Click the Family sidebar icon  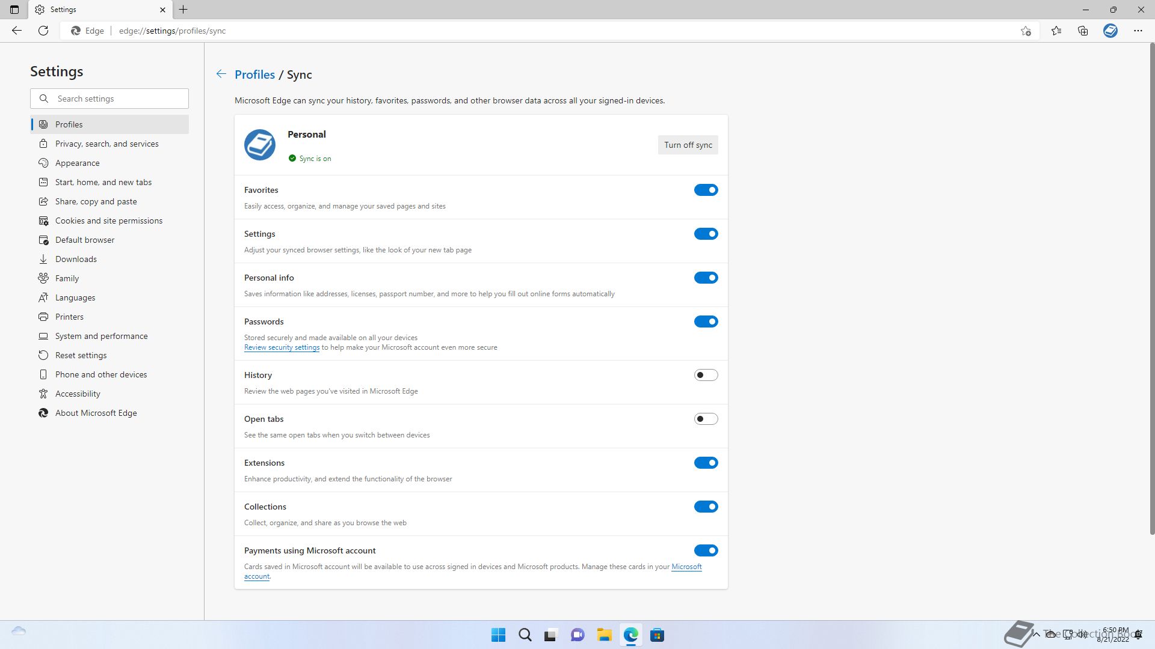(43, 278)
